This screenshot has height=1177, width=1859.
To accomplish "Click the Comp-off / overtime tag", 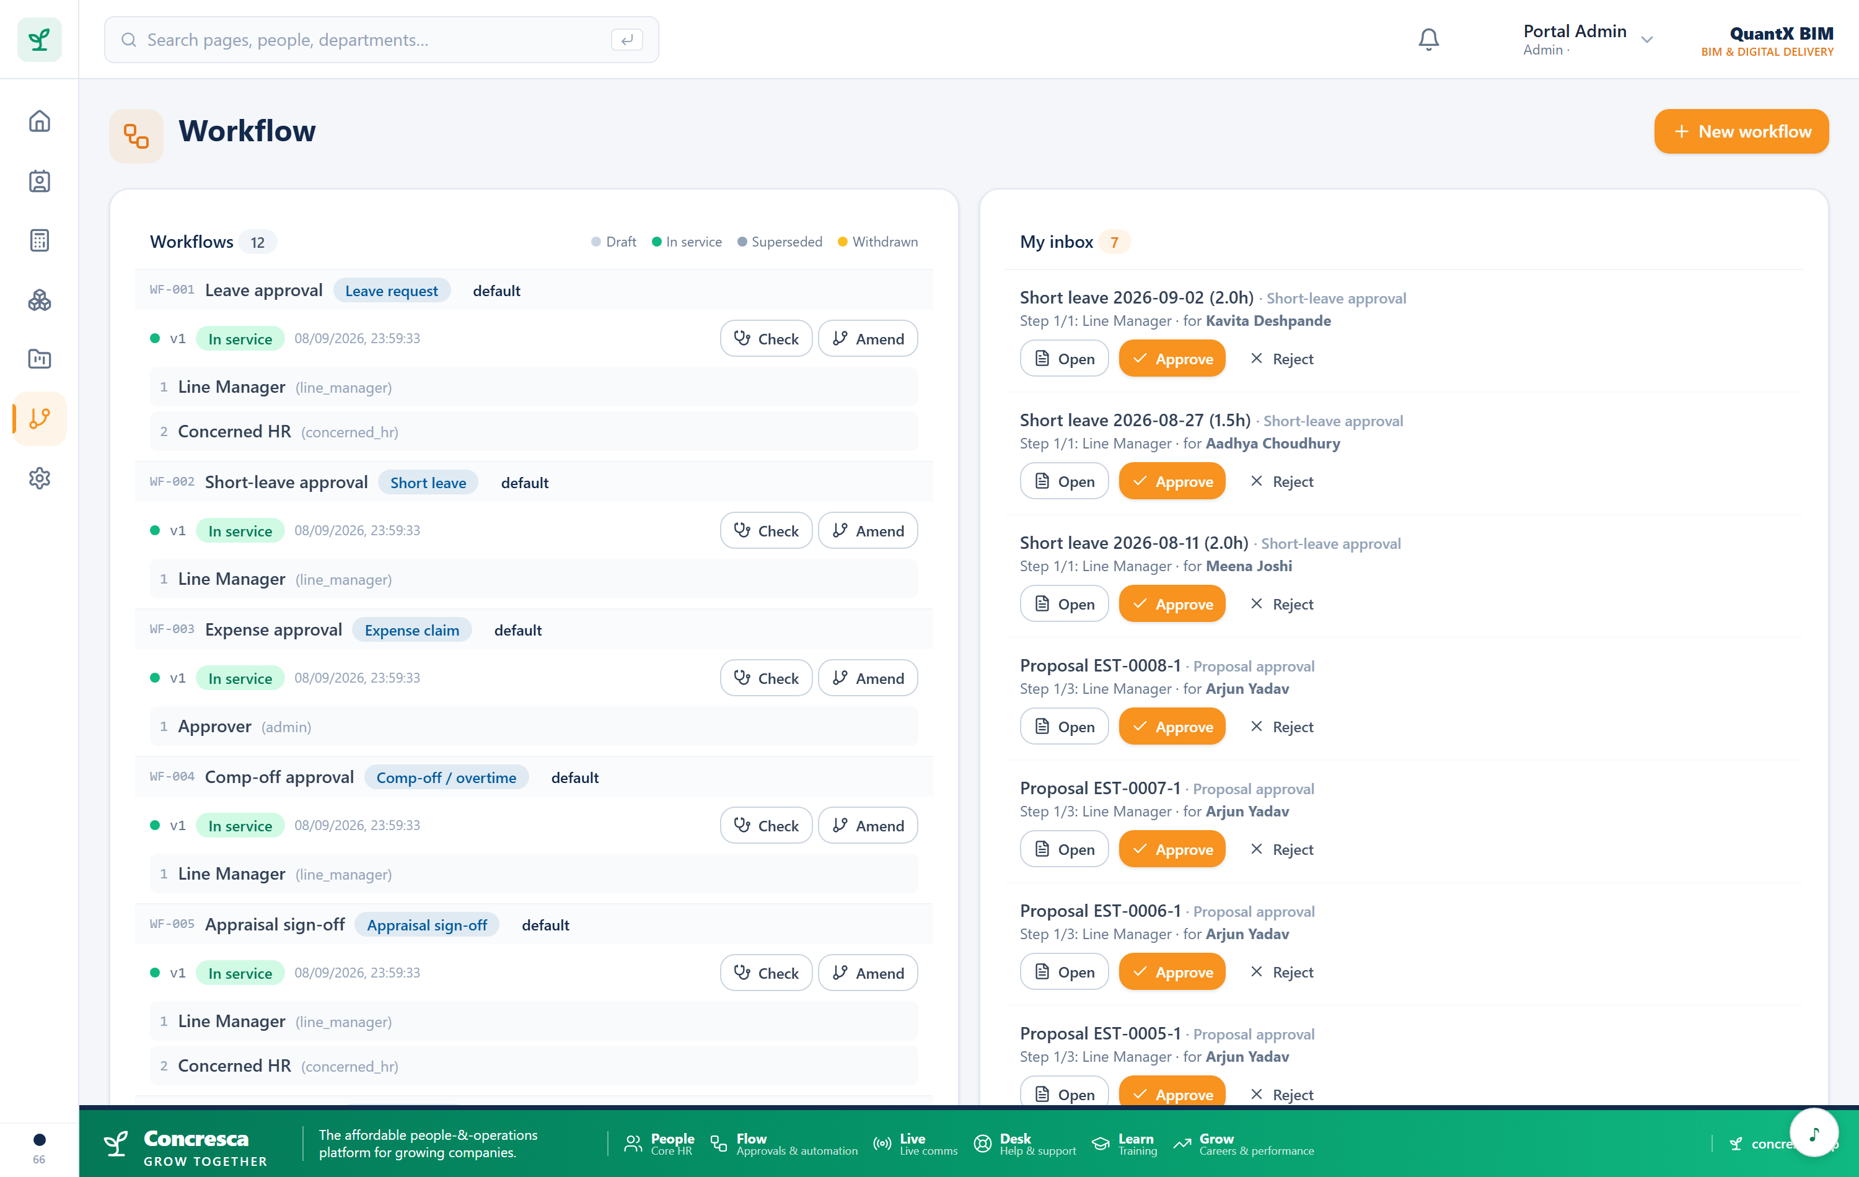I will coord(446,777).
